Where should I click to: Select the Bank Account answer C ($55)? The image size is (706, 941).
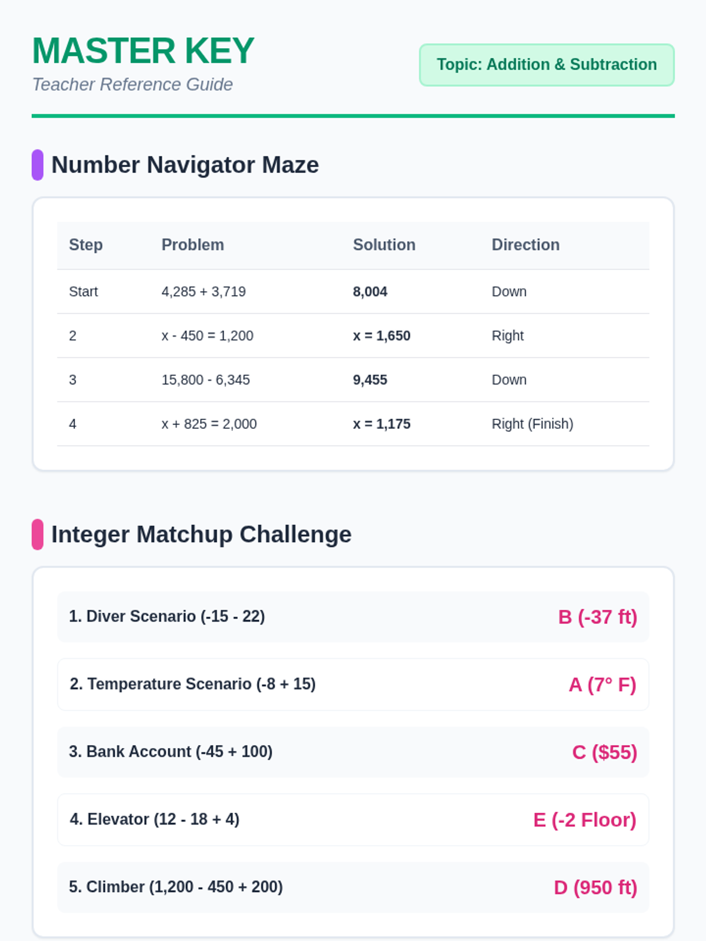(x=604, y=752)
